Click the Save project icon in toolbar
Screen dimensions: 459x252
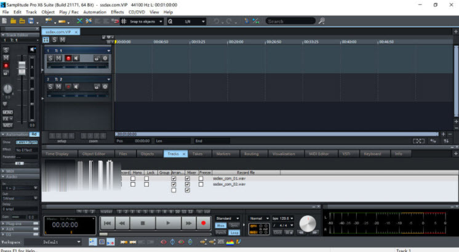pyautogui.click(x=22, y=21)
